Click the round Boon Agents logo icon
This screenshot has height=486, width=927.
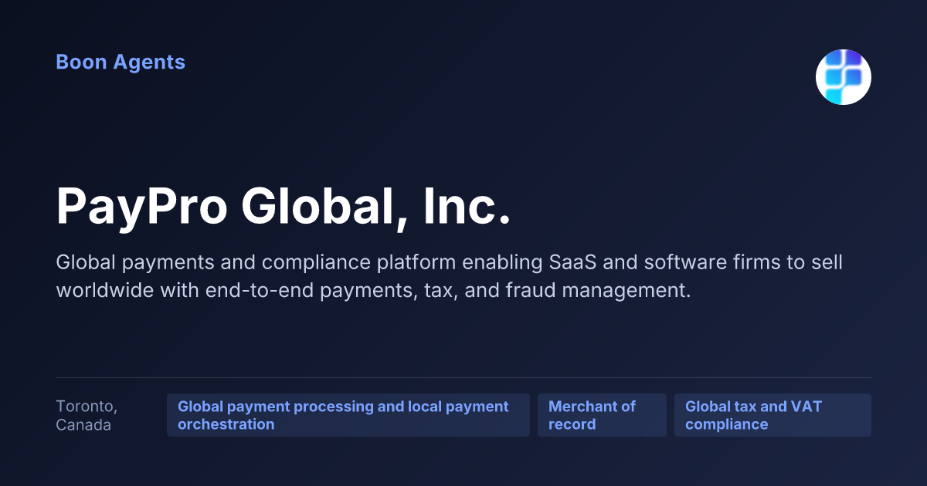click(844, 77)
